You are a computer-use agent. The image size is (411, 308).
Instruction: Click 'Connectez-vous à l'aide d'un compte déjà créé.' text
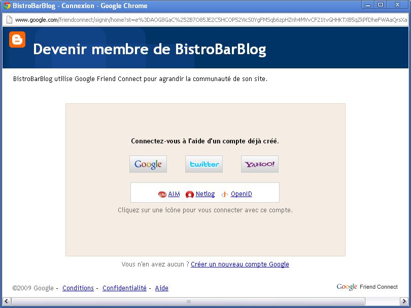205,141
